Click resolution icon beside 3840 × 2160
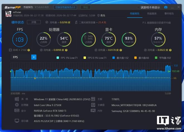184x132 pixels. [x=10, y=50]
